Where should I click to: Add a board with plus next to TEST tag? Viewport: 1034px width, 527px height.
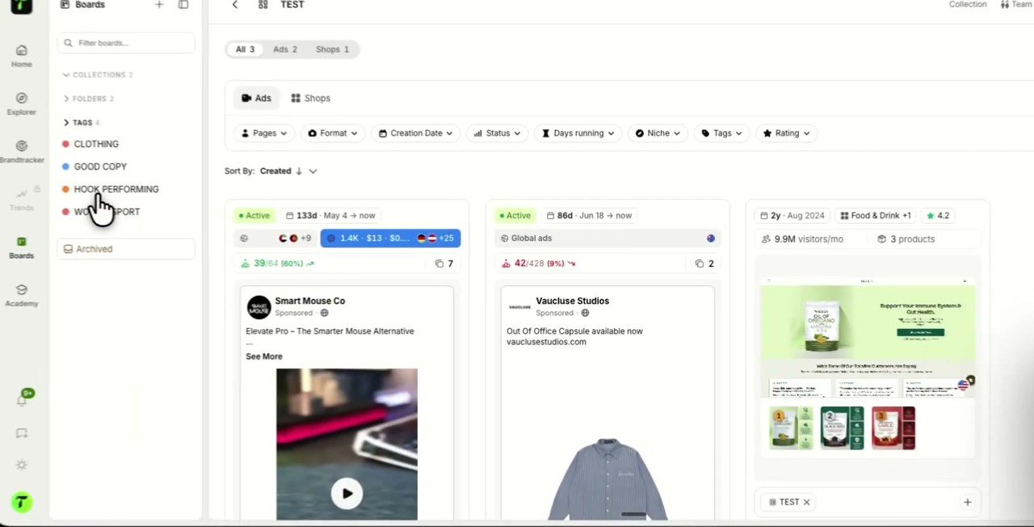(967, 502)
